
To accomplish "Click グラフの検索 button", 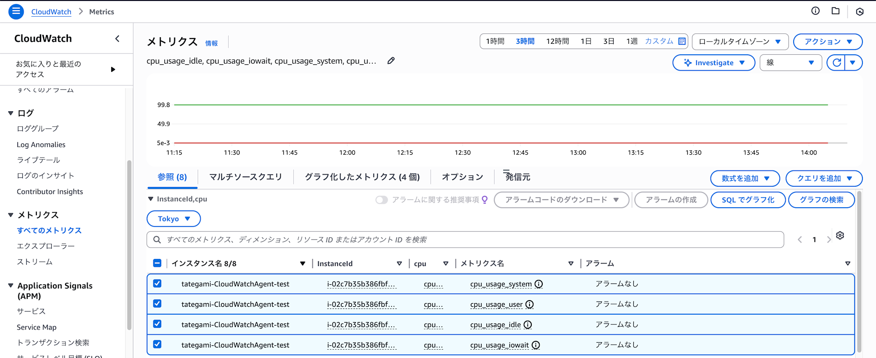I will pyautogui.click(x=821, y=200).
